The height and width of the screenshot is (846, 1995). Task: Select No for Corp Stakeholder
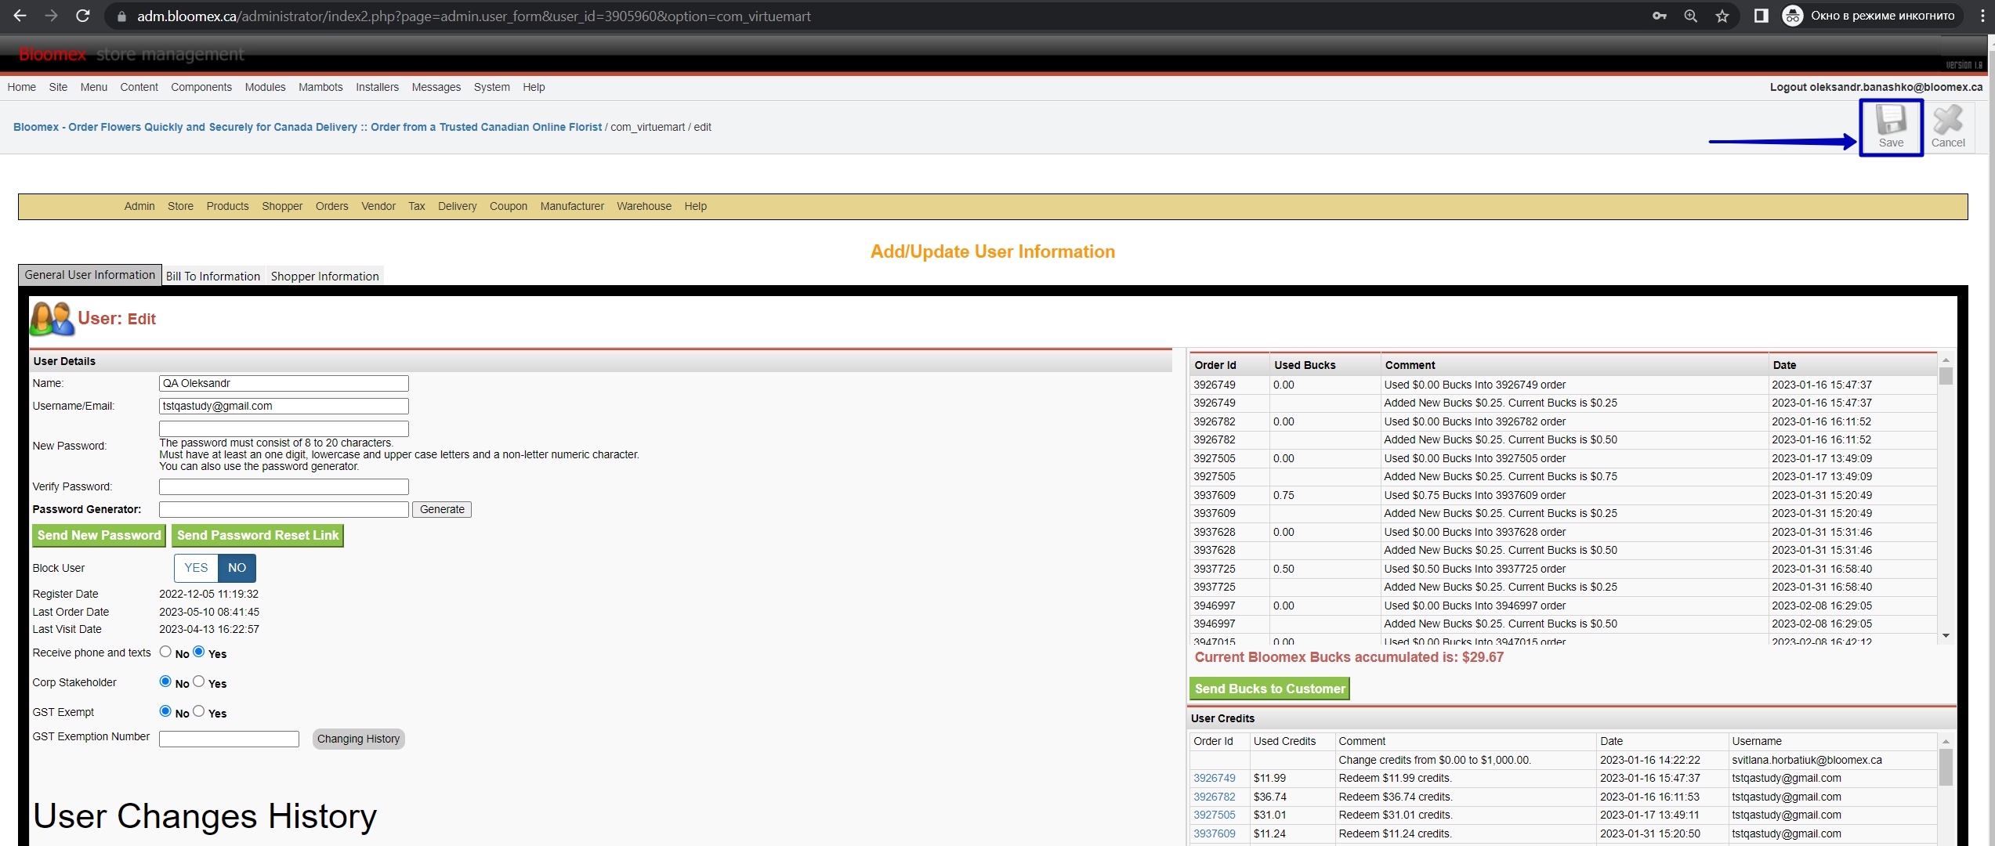click(165, 681)
